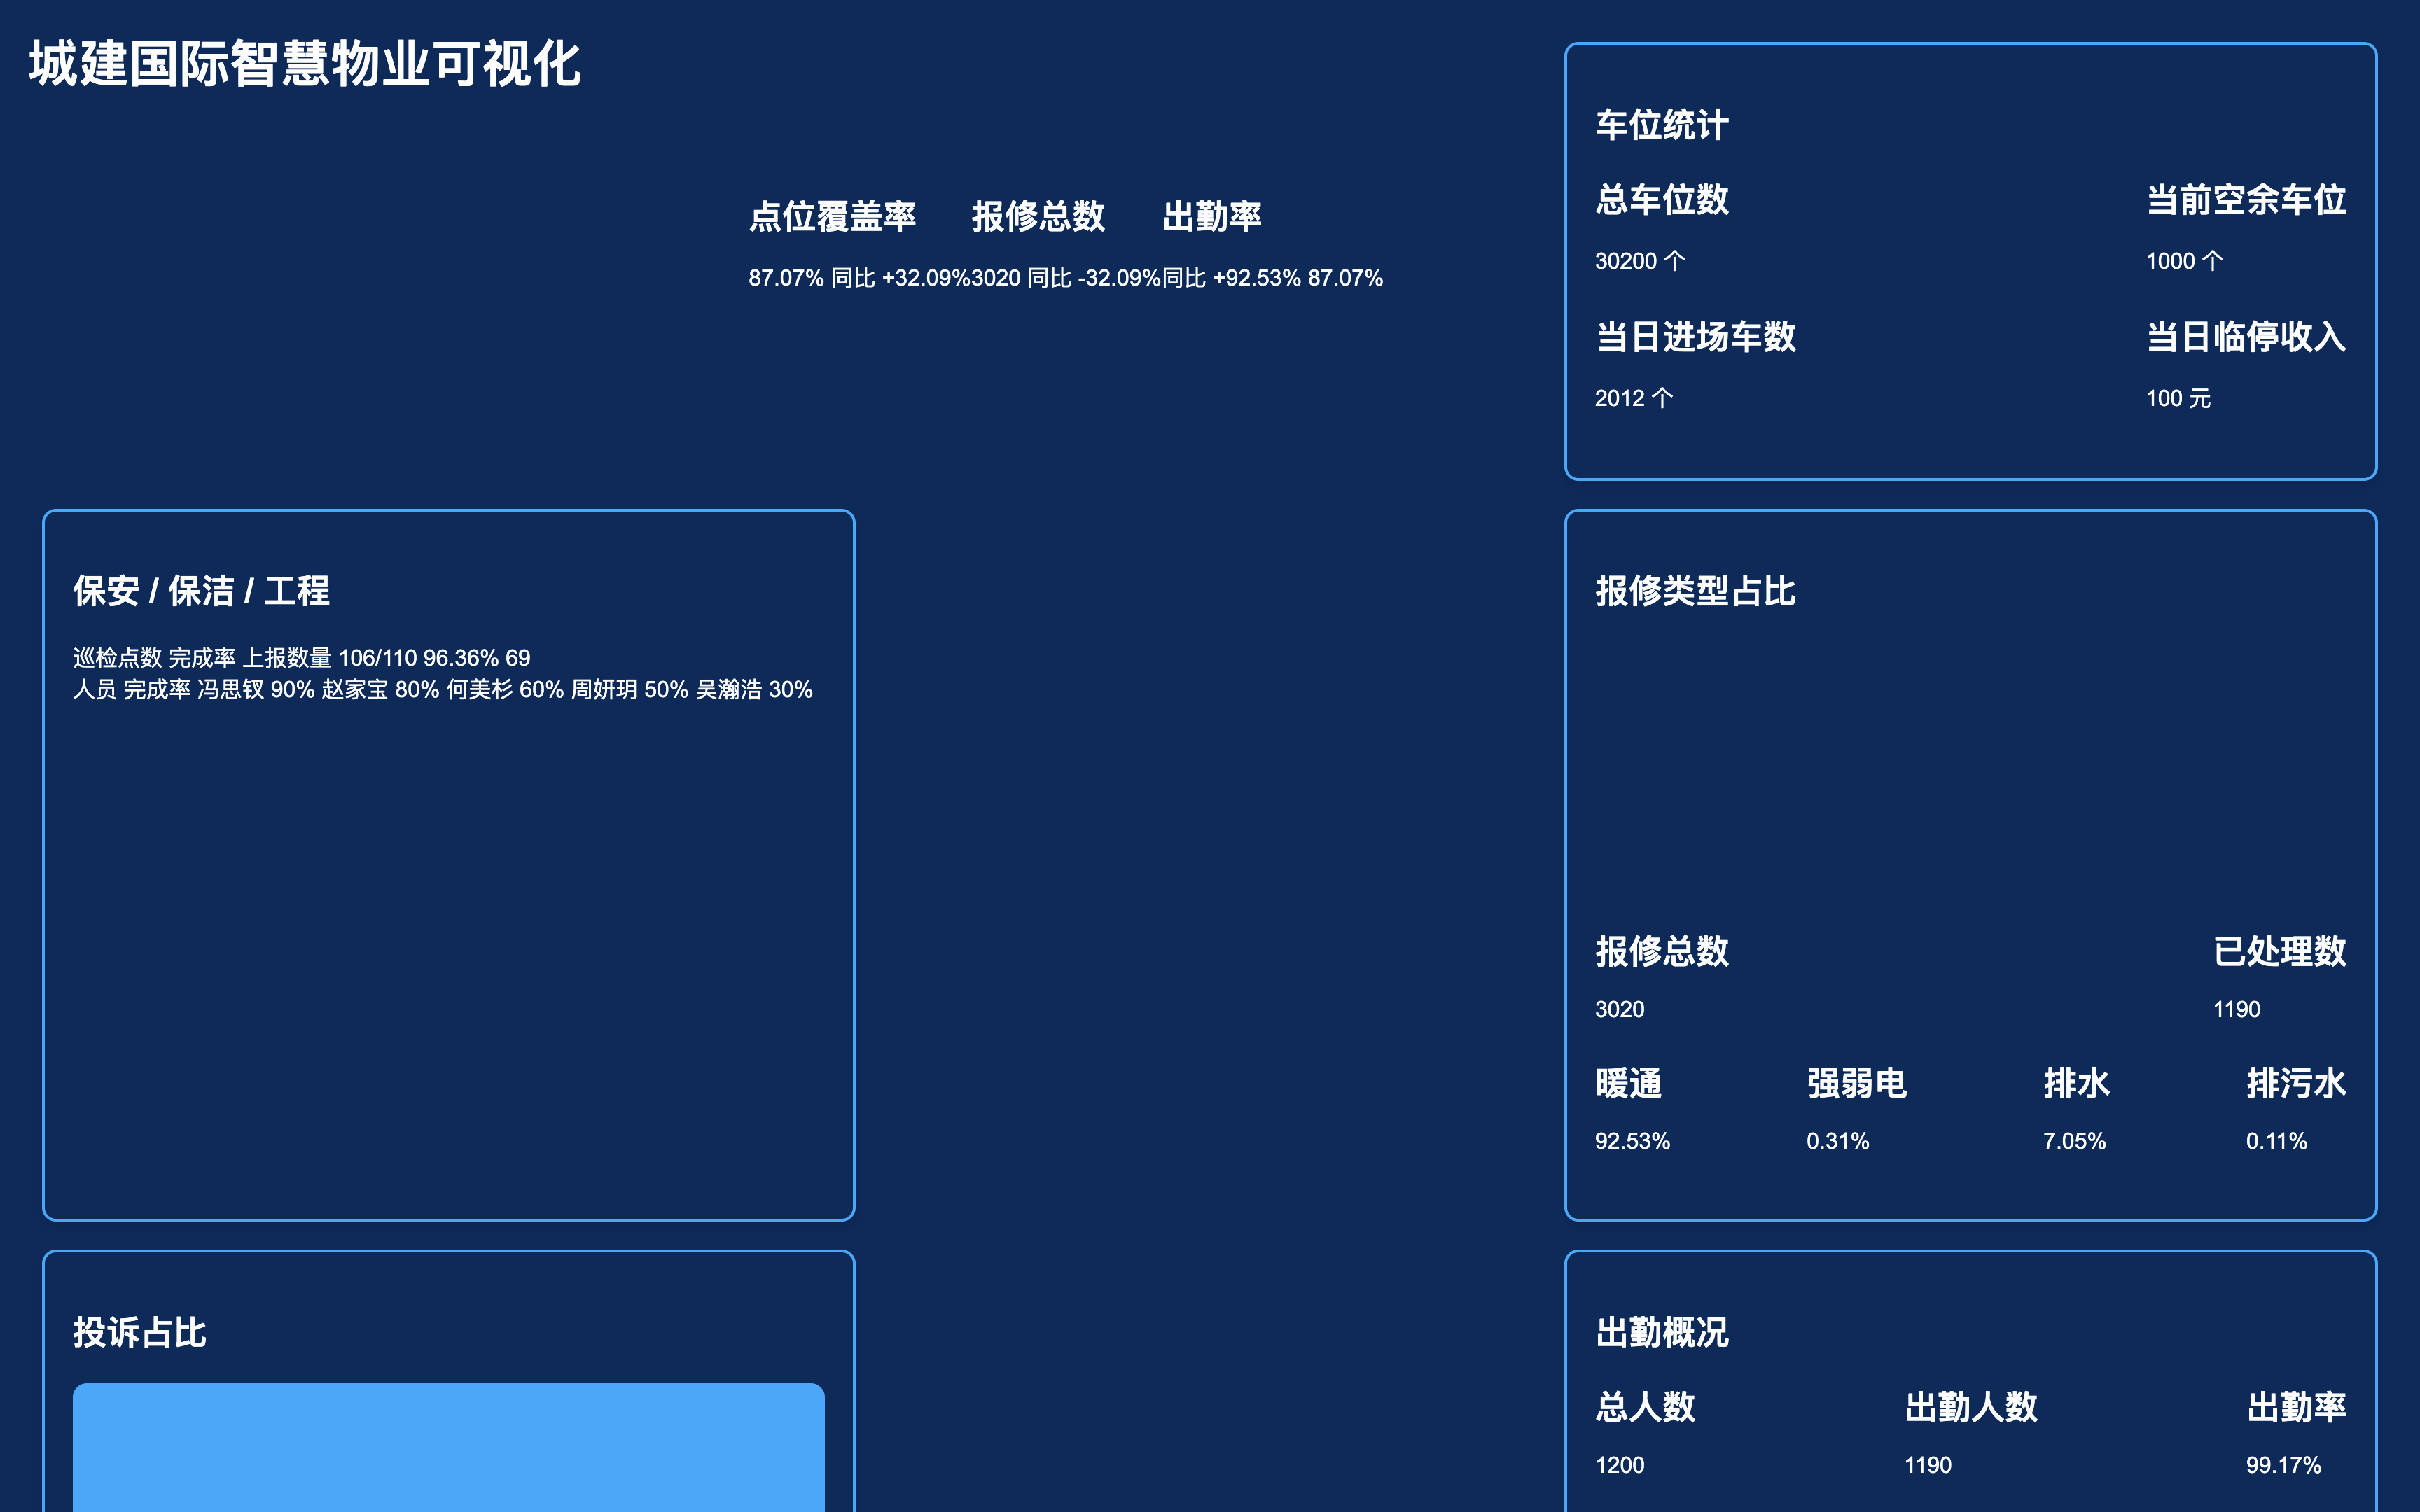This screenshot has height=1512, width=2420.
Task: Click the 出勤人数 label in the attendance panel
Action: [x=1970, y=1407]
